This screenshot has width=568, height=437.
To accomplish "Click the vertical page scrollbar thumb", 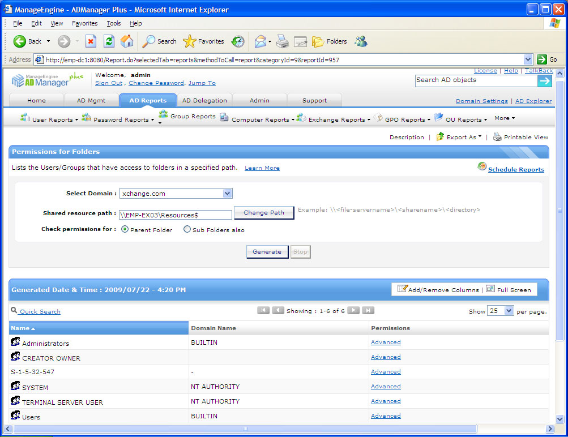I will (x=560, y=210).
